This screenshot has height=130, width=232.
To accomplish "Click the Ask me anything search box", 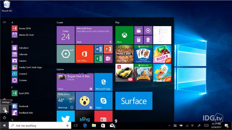I will click(x=40, y=126).
